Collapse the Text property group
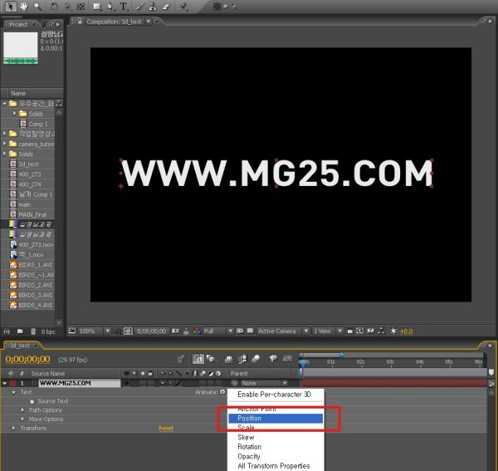Screen dimensions: 498x471 point(13,392)
